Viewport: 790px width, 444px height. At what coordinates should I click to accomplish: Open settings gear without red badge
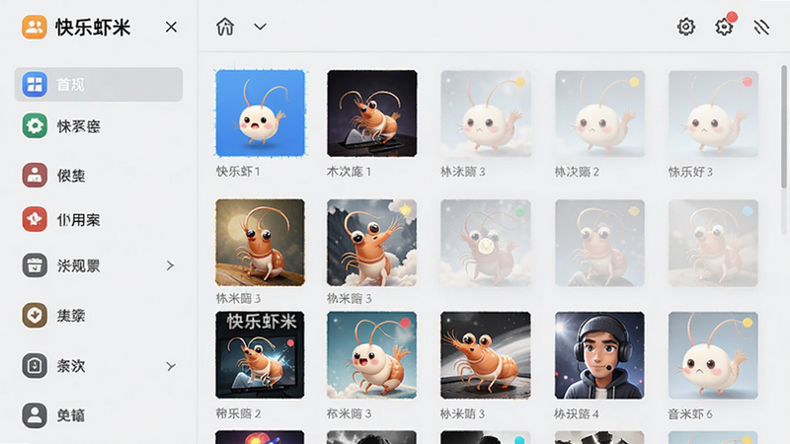pyautogui.click(x=685, y=27)
